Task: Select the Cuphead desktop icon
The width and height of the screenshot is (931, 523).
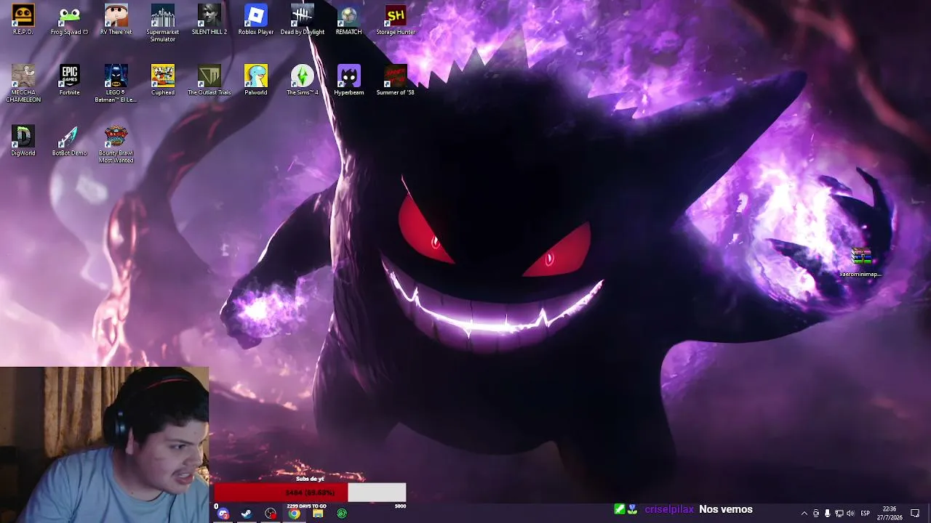Action: pyautogui.click(x=163, y=80)
